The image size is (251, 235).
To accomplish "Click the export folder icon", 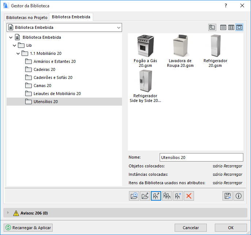I will 145,196.
